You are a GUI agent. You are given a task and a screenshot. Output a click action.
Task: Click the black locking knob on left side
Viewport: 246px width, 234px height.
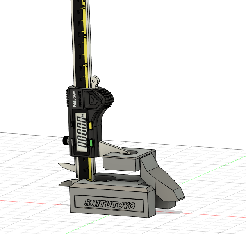click(x=64, y=140)
